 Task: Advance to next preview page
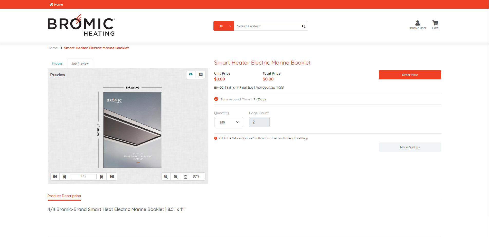pos(102,177)
